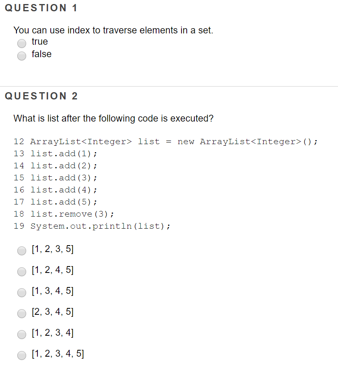Click the list.add(1) statement on line 13
The height and width of the screenshot is (378, 338).
tap(63, 153)
